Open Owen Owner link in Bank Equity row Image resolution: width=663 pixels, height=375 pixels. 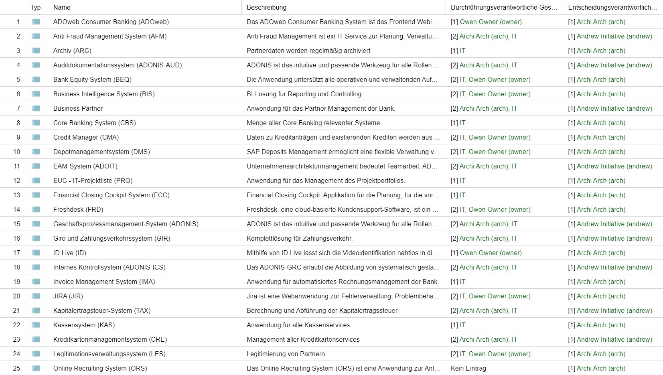coord(500,79)
